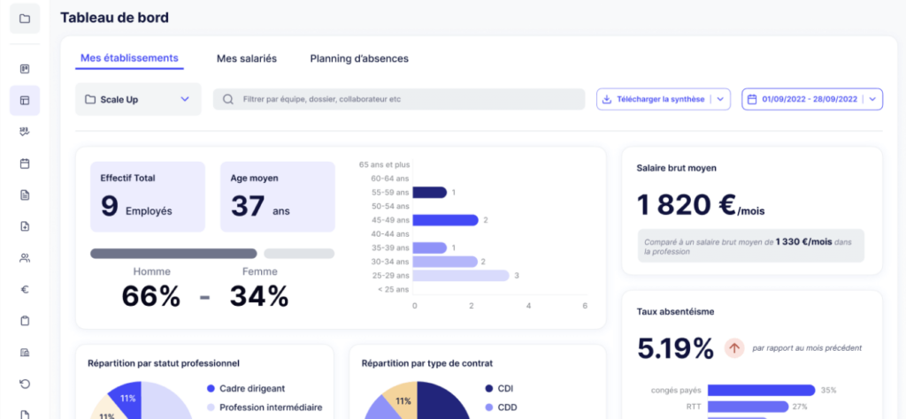906x419 pixels.
Task: Open the document icon in the sidebar
Action: 24,194
